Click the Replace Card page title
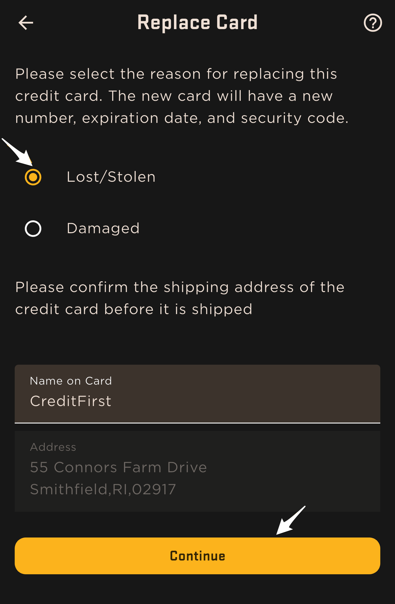 coord(197,23)
